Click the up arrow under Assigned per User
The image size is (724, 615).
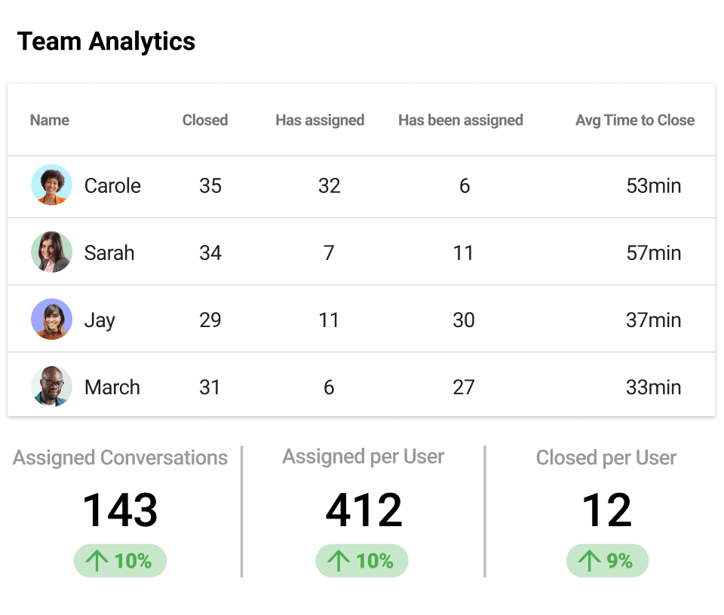[x=339, y=561]
